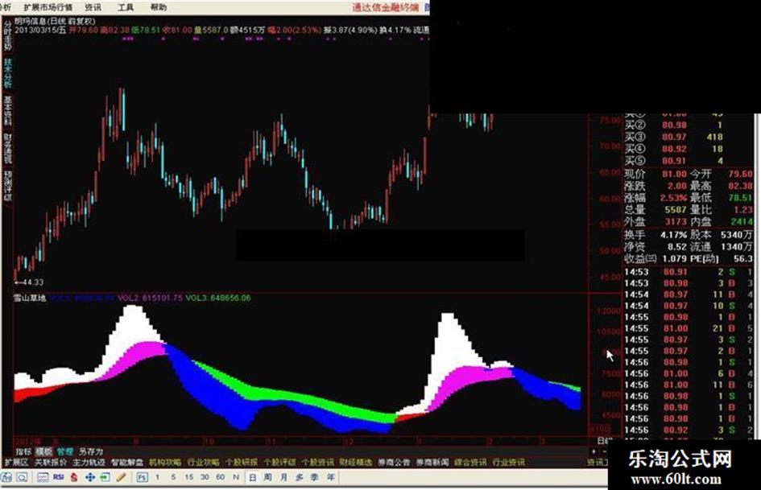Select the 多 multi-period button
Viewport: 761px width, 490px height.
pos(300,477)
